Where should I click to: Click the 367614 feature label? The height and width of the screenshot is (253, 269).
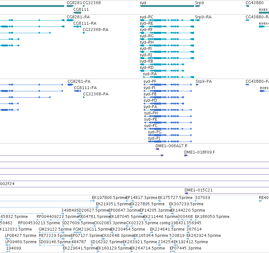click(x=194, y=229)
